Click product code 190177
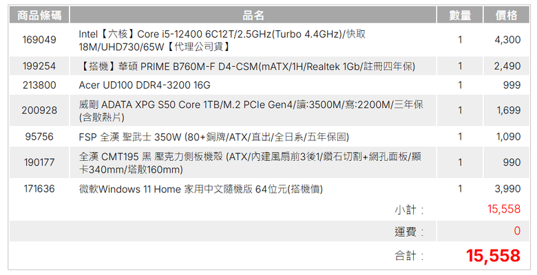Image resolution: width=537 pixels, height=275 pixels. [x=39, y=162]
